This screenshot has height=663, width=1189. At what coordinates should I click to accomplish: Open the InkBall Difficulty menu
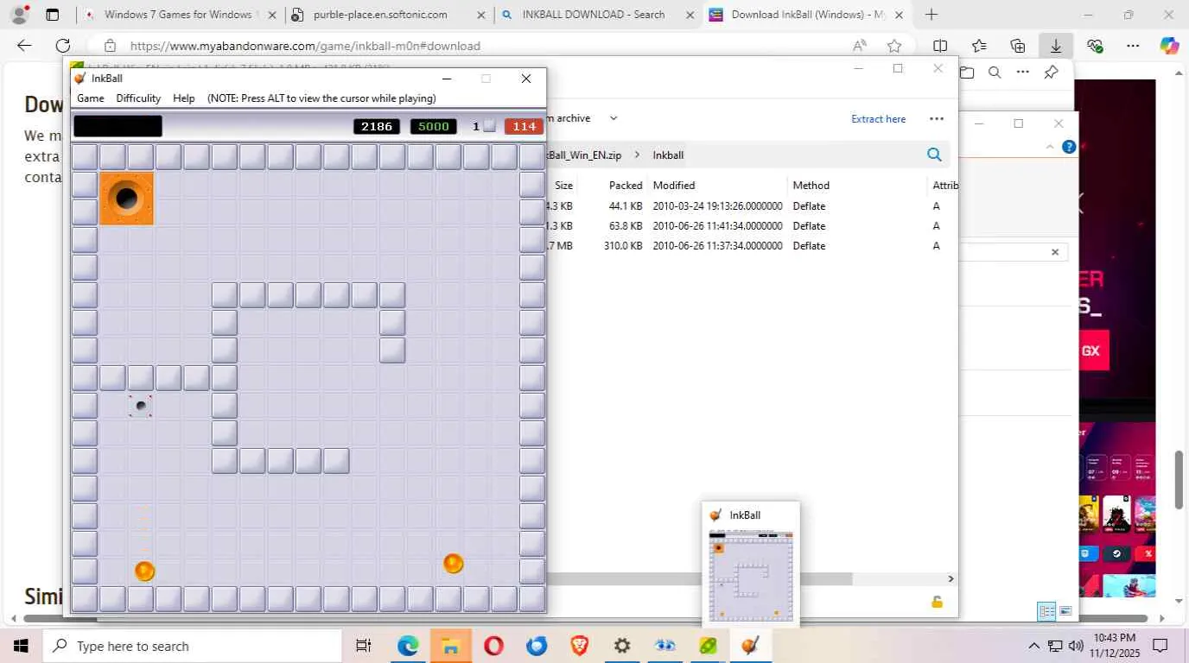click(x=138, y=98)
